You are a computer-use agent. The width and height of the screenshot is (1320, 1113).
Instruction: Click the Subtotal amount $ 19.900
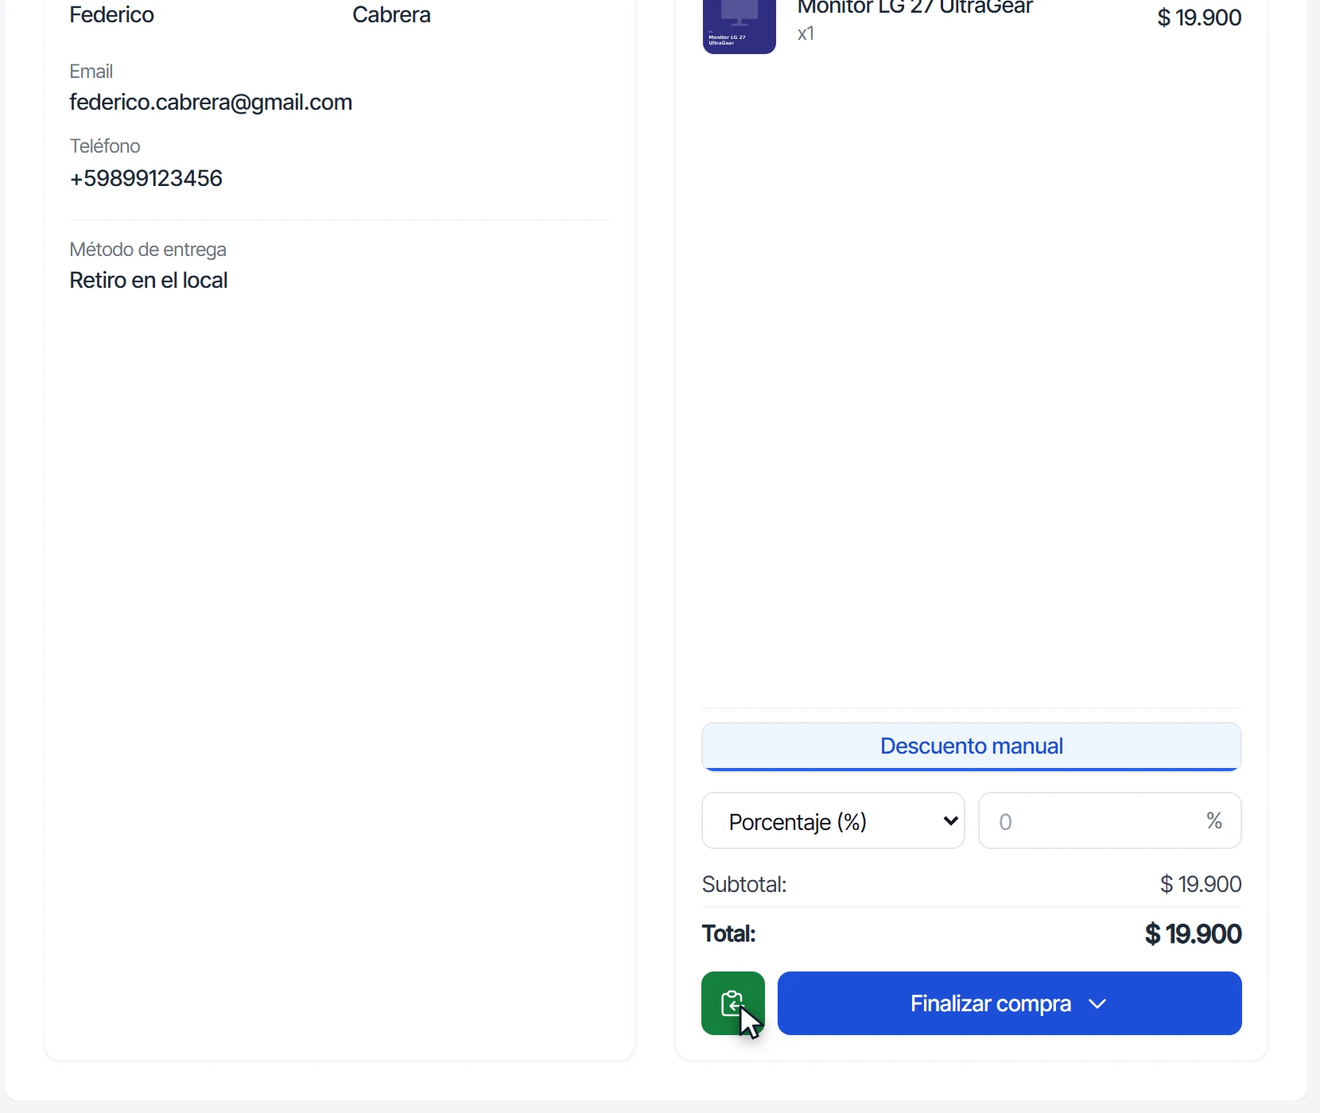1201,884
